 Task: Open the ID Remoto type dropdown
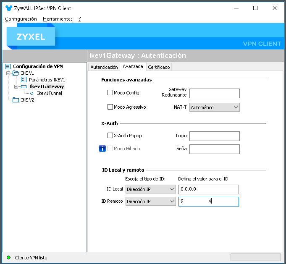point(151,201)
